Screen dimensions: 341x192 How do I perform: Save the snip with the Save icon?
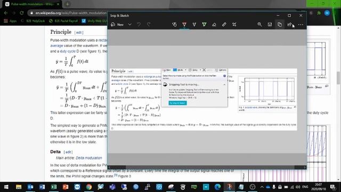tap(270, 25)
